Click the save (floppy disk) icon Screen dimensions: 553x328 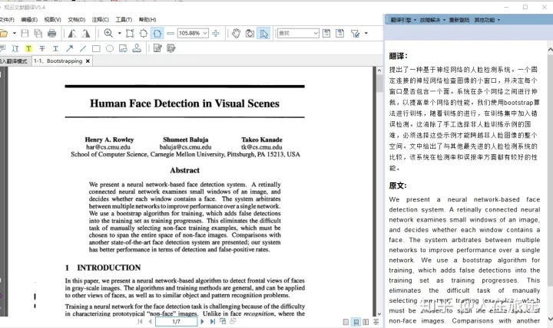pyautogui.click(x=25, y=34)
